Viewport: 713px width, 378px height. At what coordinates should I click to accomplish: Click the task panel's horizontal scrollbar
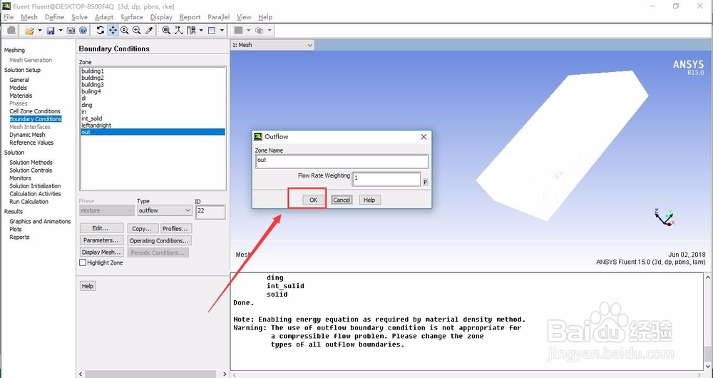[x=153, y=374]
